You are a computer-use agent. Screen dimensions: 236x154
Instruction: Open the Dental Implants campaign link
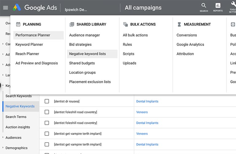pyautogui.click(x=147, y=101)
